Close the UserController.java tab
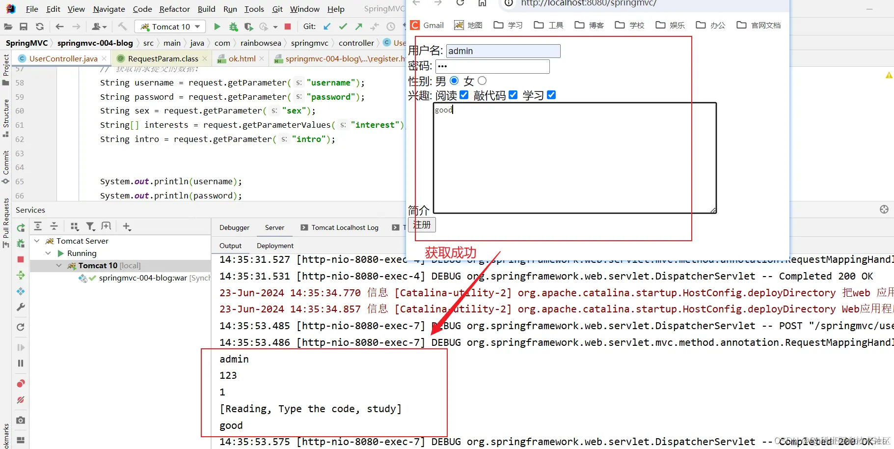 coord(104,58)
